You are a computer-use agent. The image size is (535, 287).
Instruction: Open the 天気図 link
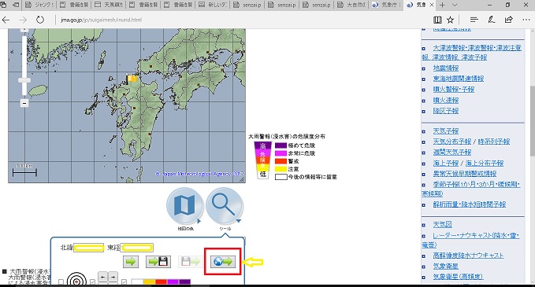point(443,224)
